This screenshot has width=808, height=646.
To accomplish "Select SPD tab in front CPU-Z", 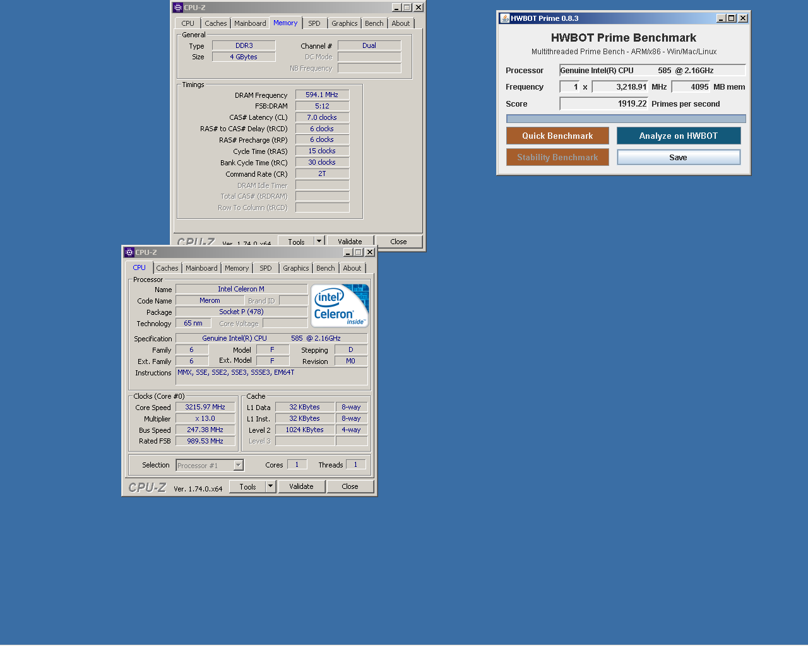I will pyautogui.click(x=266, y=268).
